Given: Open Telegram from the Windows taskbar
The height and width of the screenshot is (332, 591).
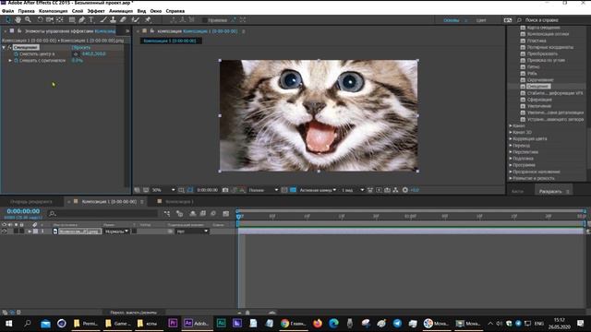Looking at the screenshot, I should (397, 324).
